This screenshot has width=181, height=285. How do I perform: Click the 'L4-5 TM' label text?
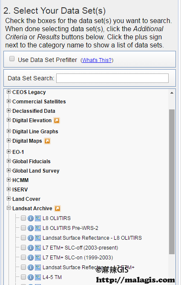(x=52, y=277)
